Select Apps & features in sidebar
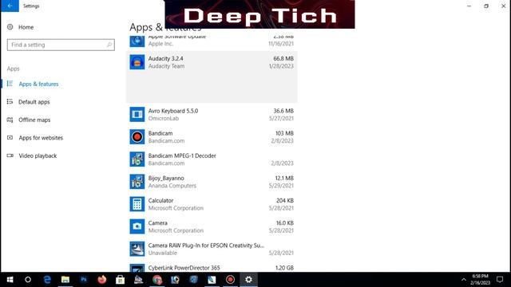 38,84
